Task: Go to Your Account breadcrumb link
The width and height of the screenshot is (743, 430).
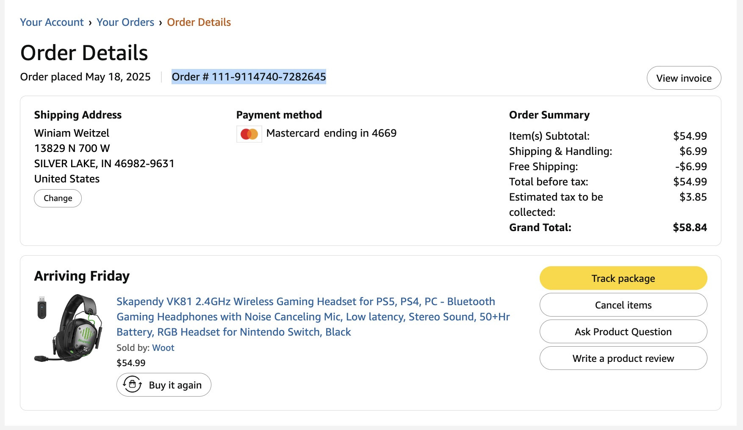Action: (52, 22)
